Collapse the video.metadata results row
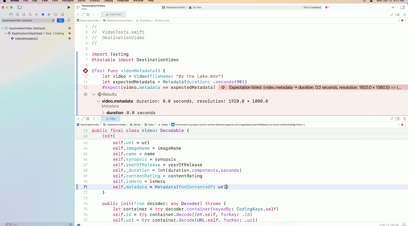Viewport: 408px width, 226px height. [x=99, y=101]
